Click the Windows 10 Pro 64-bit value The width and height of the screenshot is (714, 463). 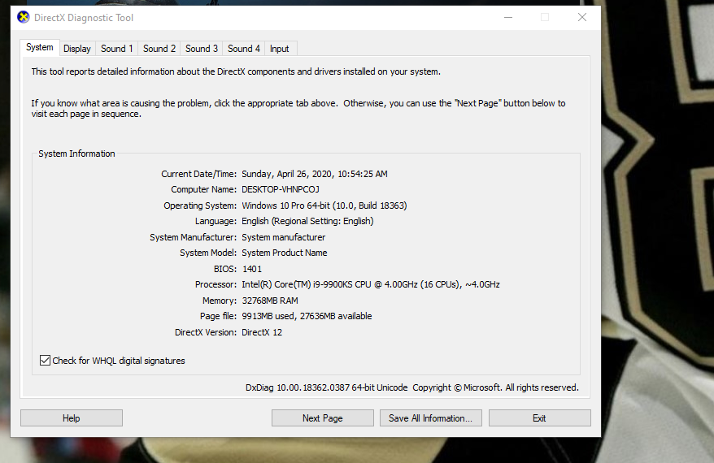[x=324, y=206]
